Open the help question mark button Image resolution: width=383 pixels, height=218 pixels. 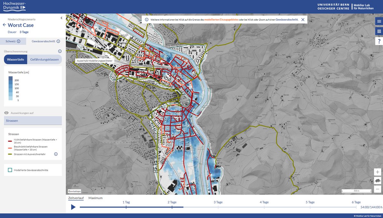pos(379,41)
